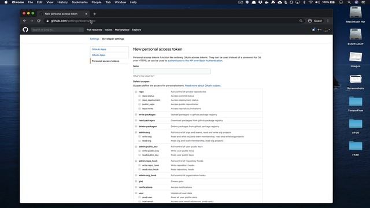The image size is (370, 208).
Task: Check the admin:repo_hook scope
Action: pos(136,161)
